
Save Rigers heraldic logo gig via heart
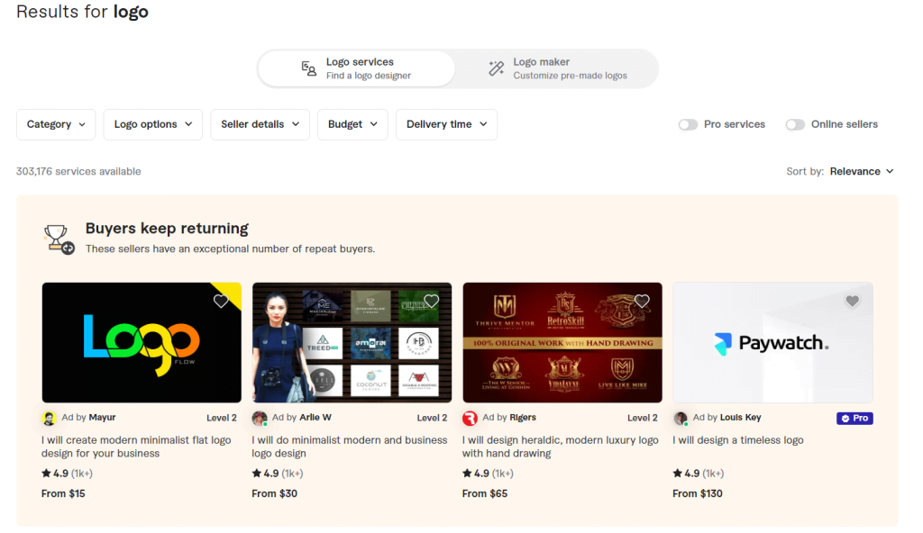(642, 302)
